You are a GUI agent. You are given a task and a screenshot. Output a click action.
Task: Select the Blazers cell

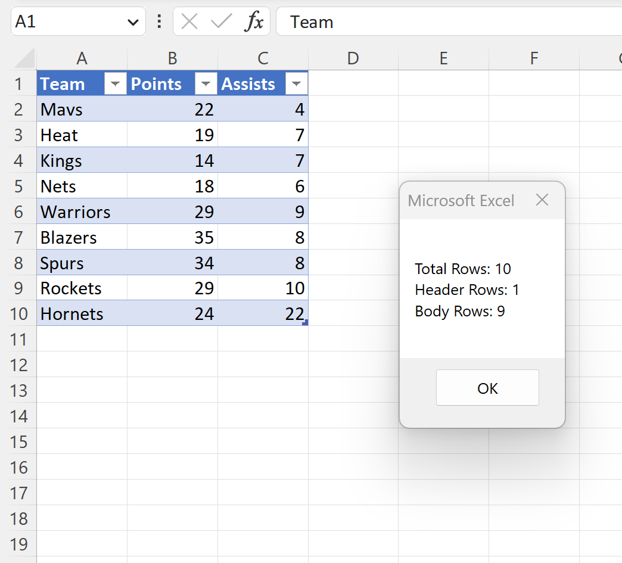coord(82,237)
